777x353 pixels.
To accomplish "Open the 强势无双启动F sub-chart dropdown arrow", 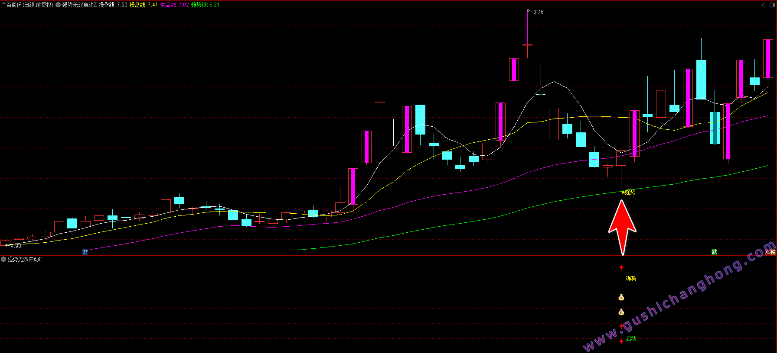I will [3, 259].
